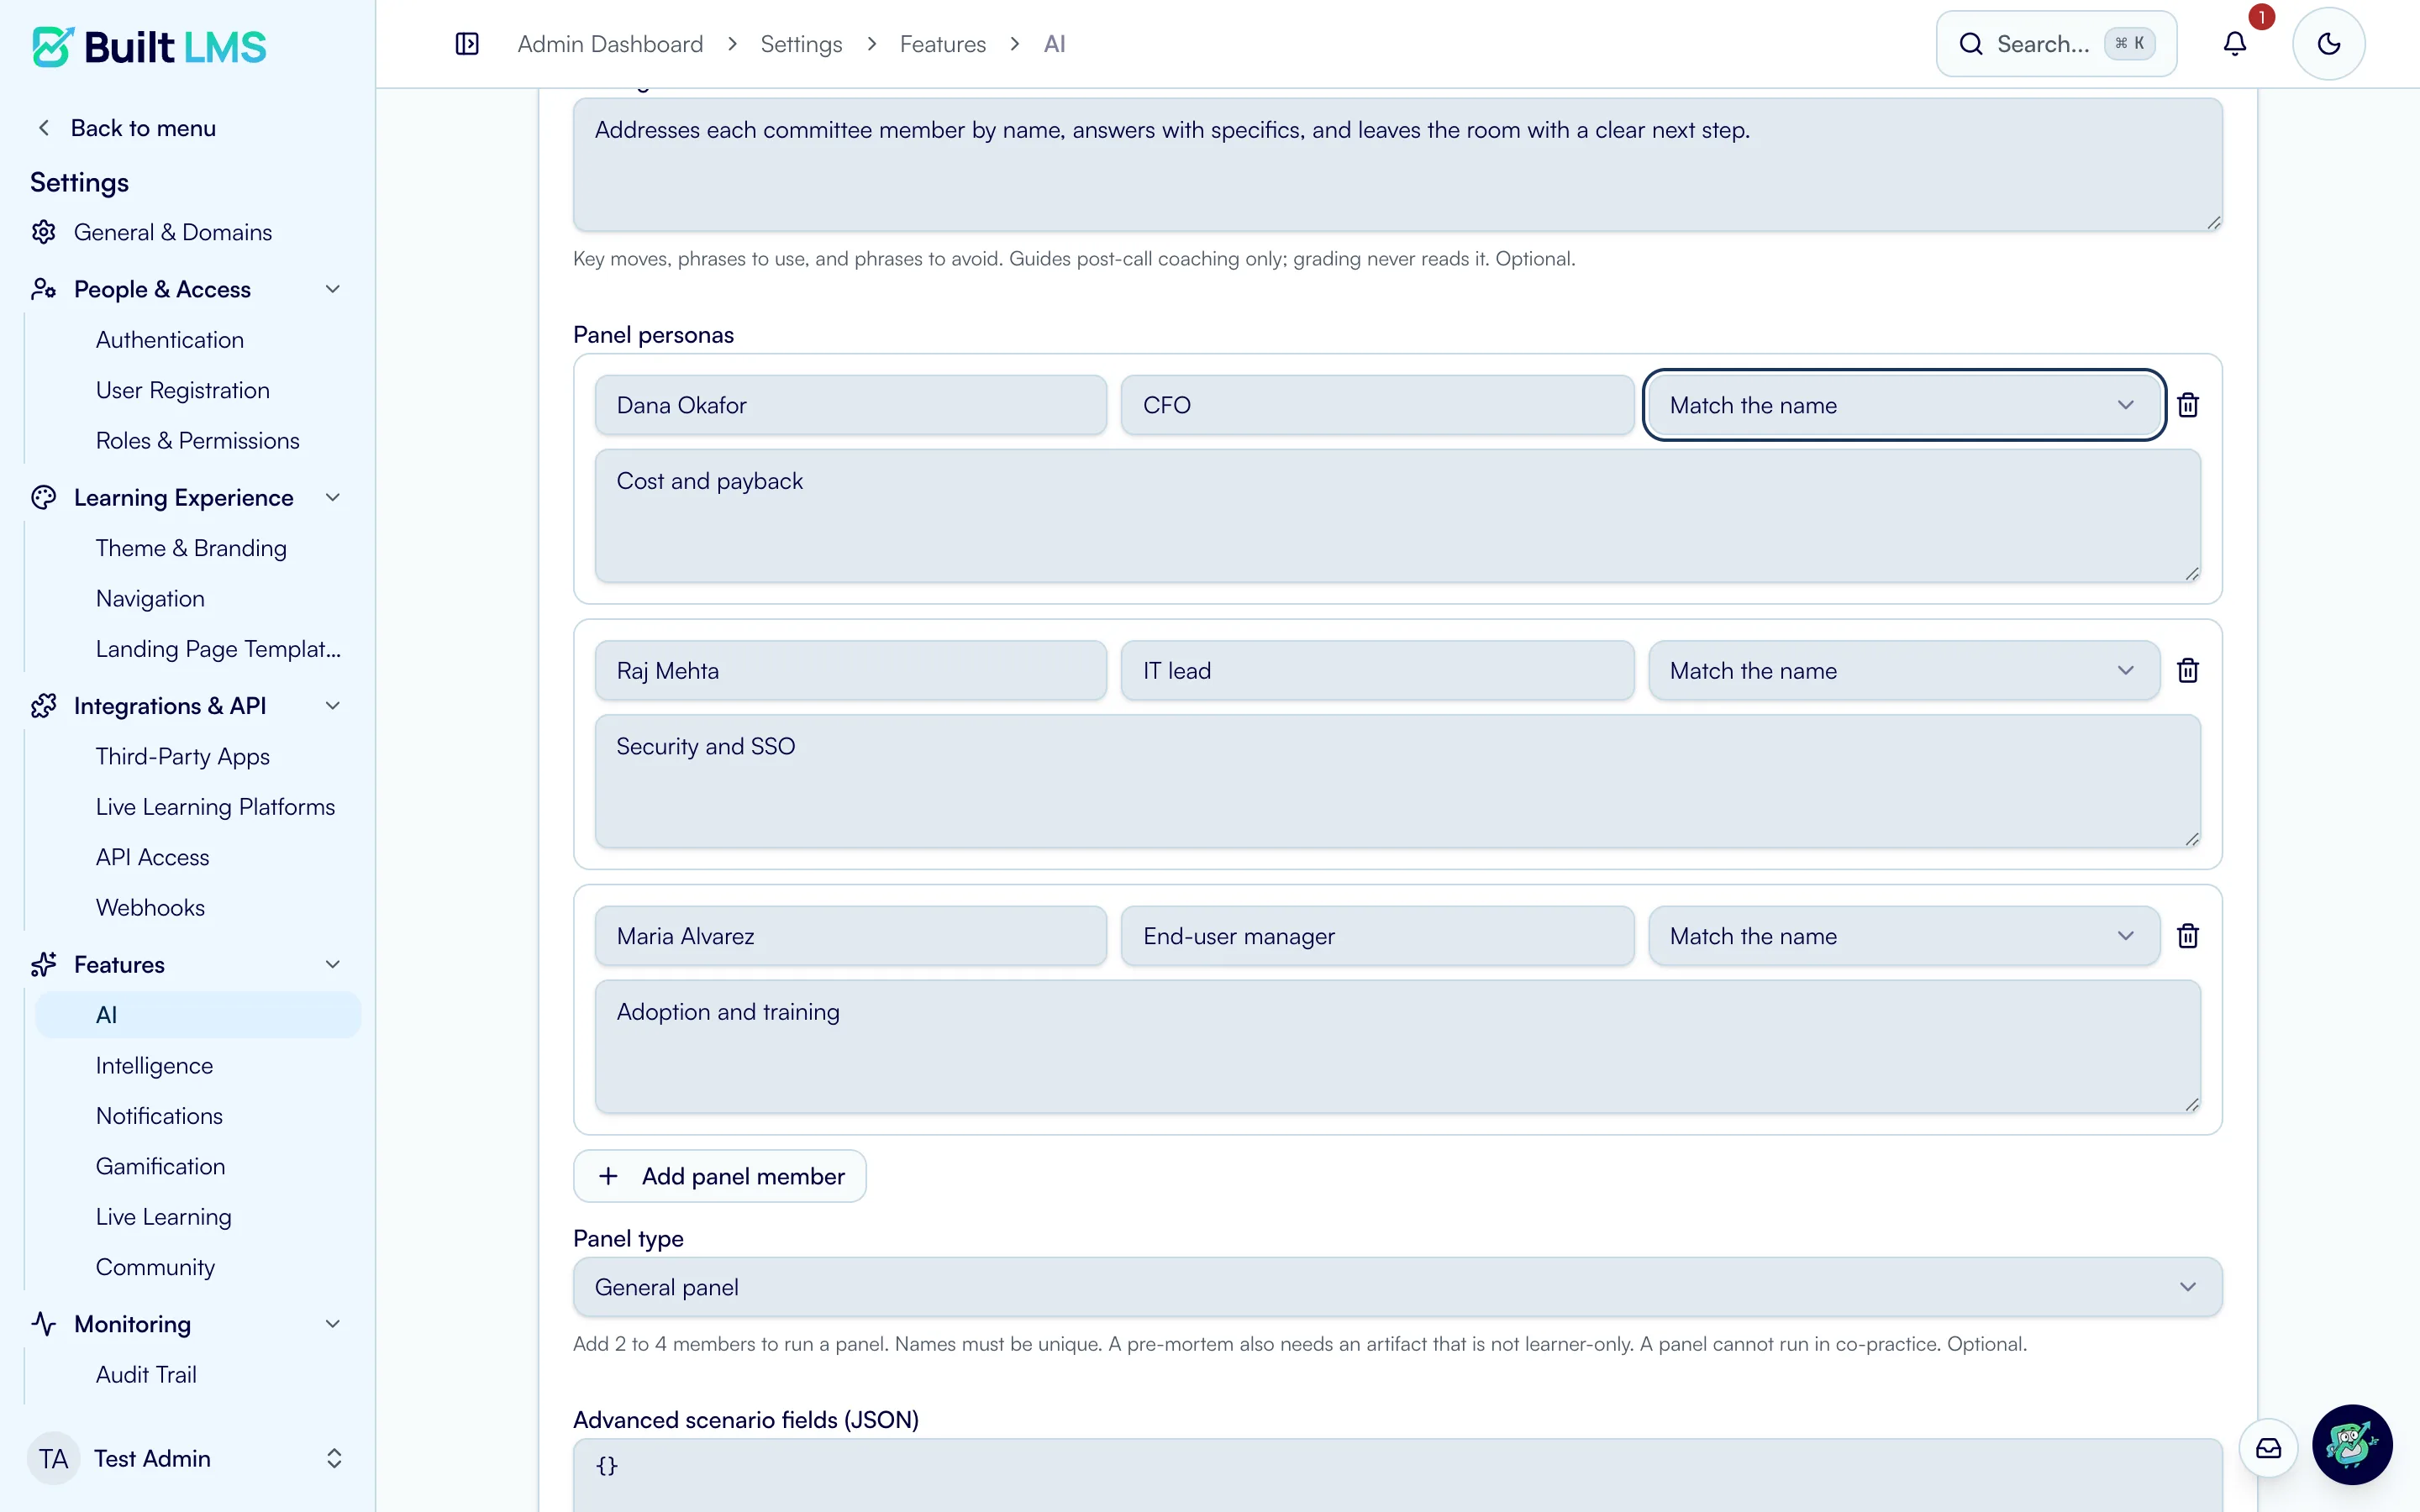Collapse the Monitoring section

(x=333, y=1324)
